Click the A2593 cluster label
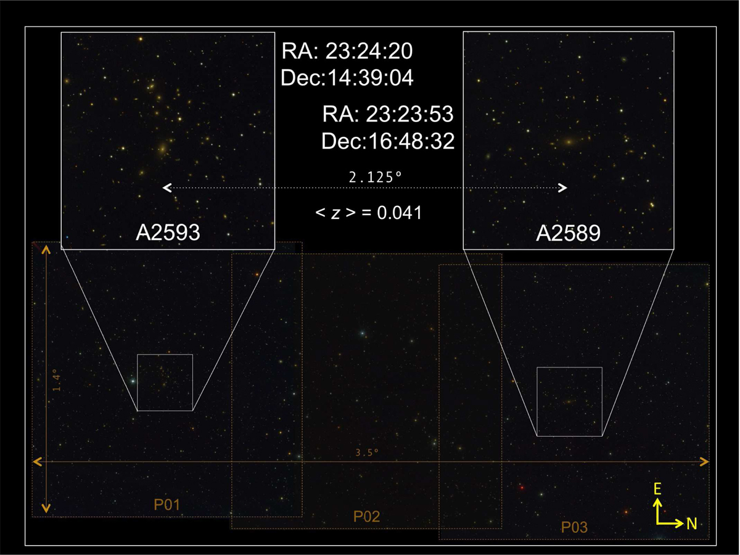The height and width of the screenshot is (555, 740). coord(167,233)
